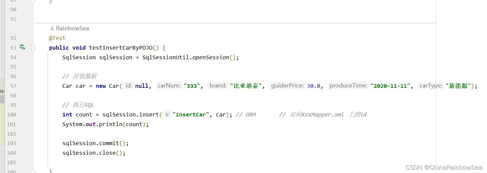The image size is (487, 173).
Task: Click the fold end marker at line 106
Action: (33, 171)
